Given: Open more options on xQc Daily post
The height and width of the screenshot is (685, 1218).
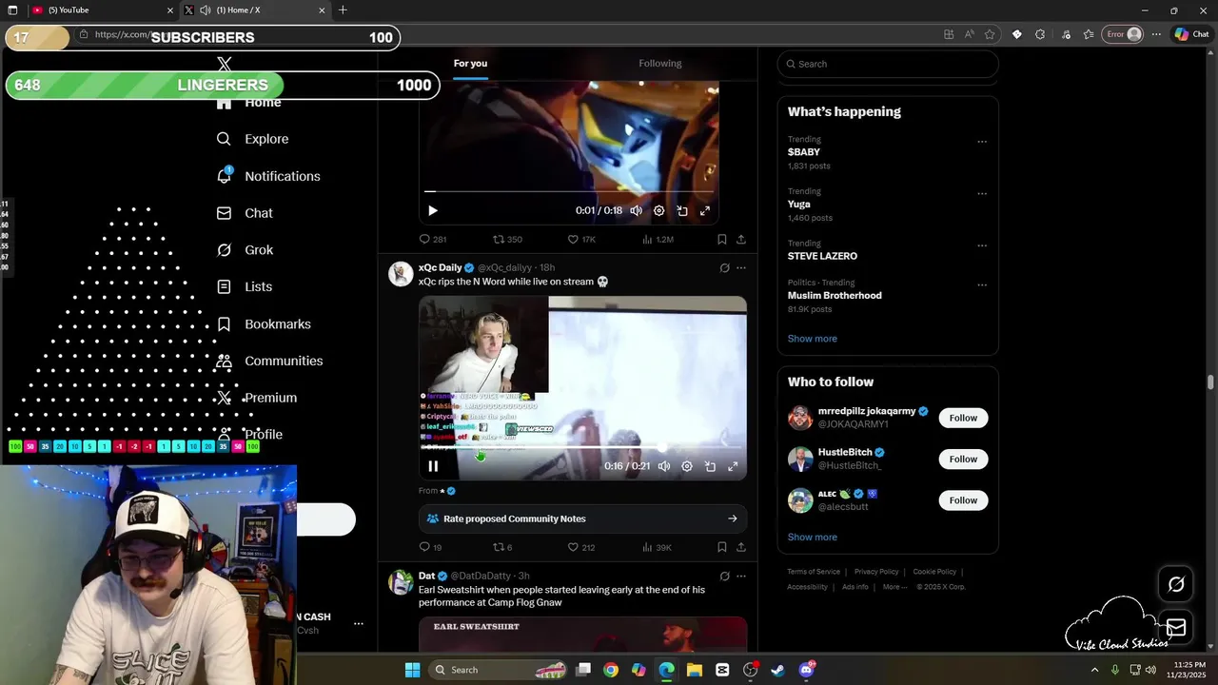Looking at the screenshot, I should 741,268.
